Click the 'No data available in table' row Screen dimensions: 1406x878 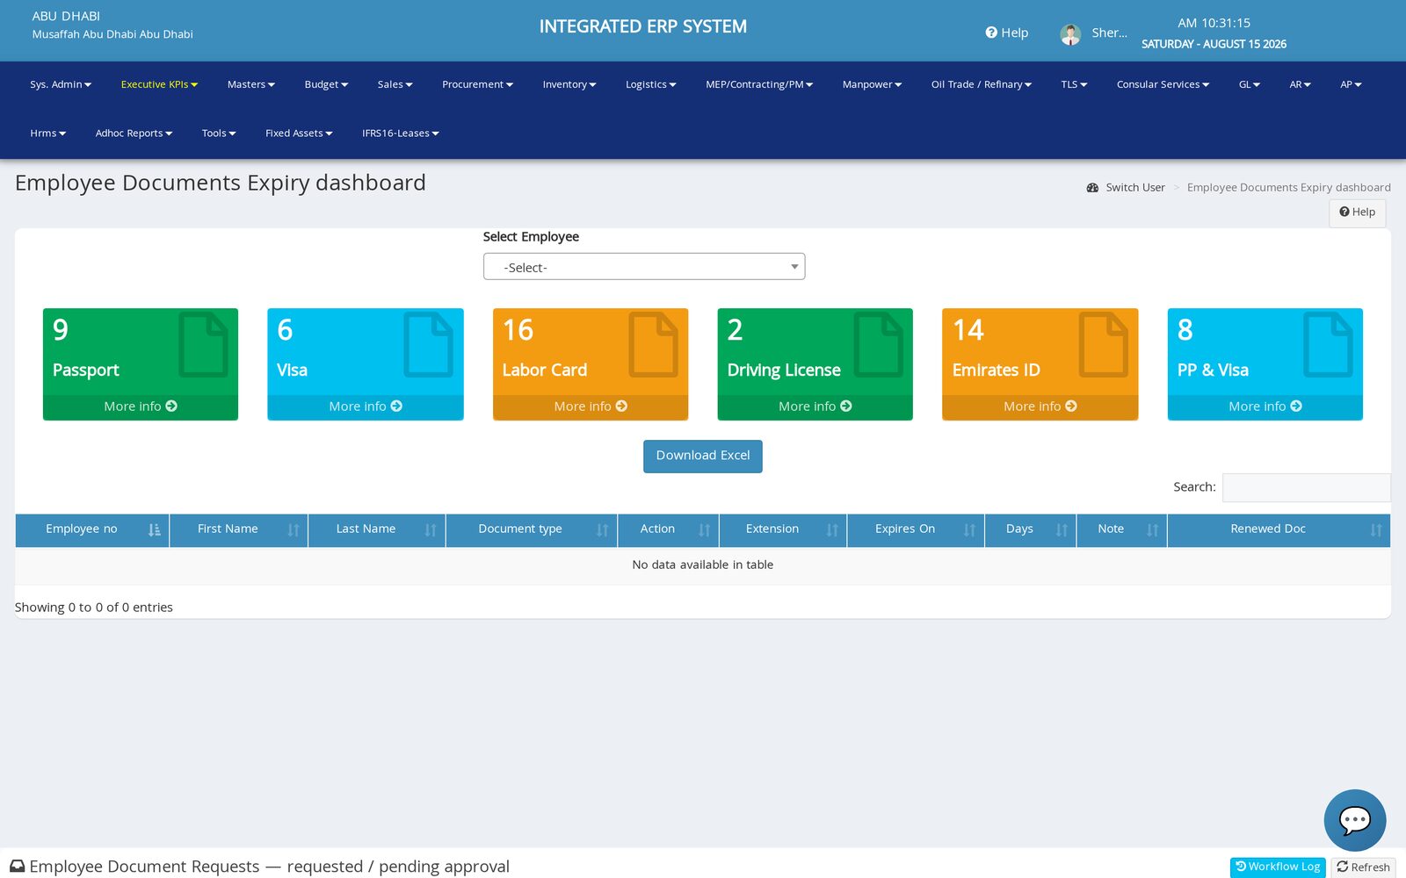pyautogui.click(x=703, y=565)
